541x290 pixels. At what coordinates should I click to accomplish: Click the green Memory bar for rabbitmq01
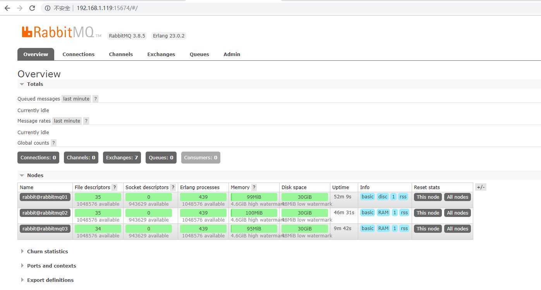254,197
